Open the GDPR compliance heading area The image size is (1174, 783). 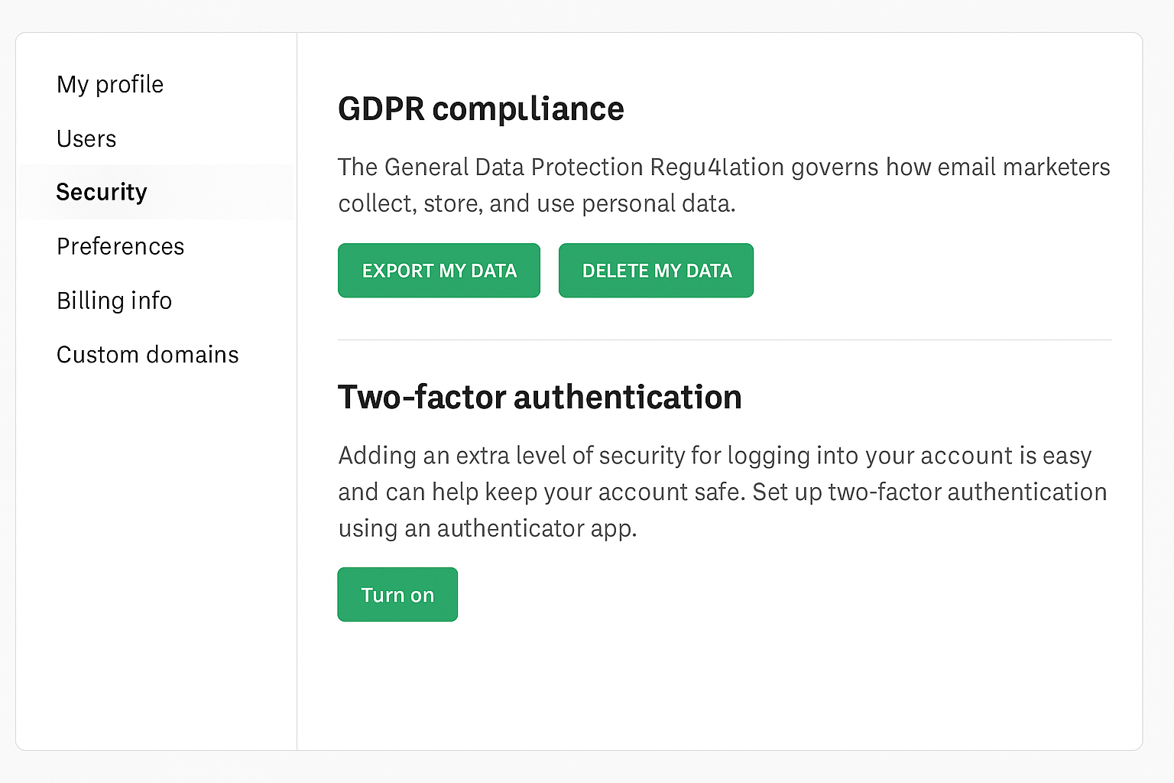coord(481,109)
